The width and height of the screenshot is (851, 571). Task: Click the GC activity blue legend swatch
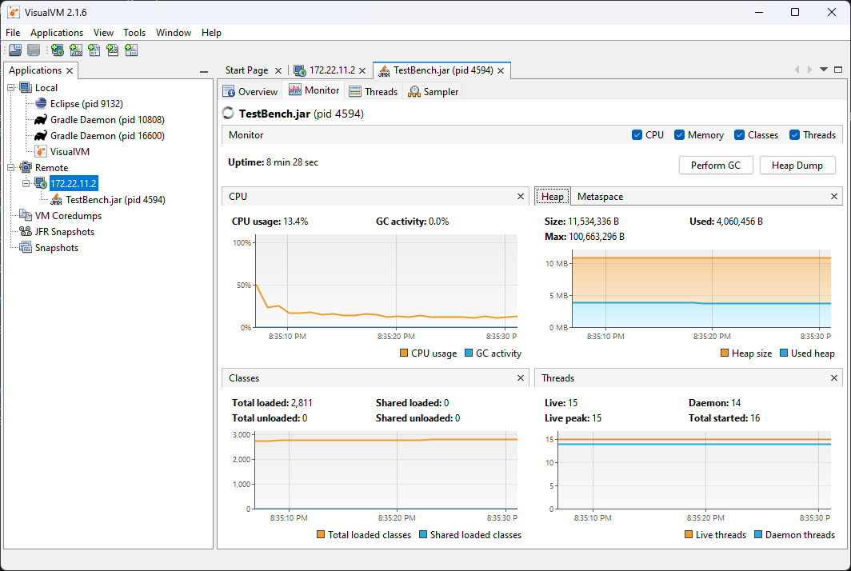(469, 353)
